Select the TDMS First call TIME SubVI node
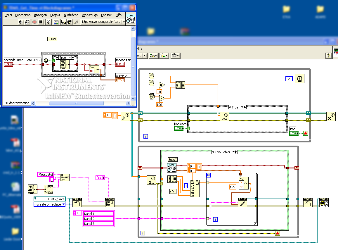 [x=172, y=168]
